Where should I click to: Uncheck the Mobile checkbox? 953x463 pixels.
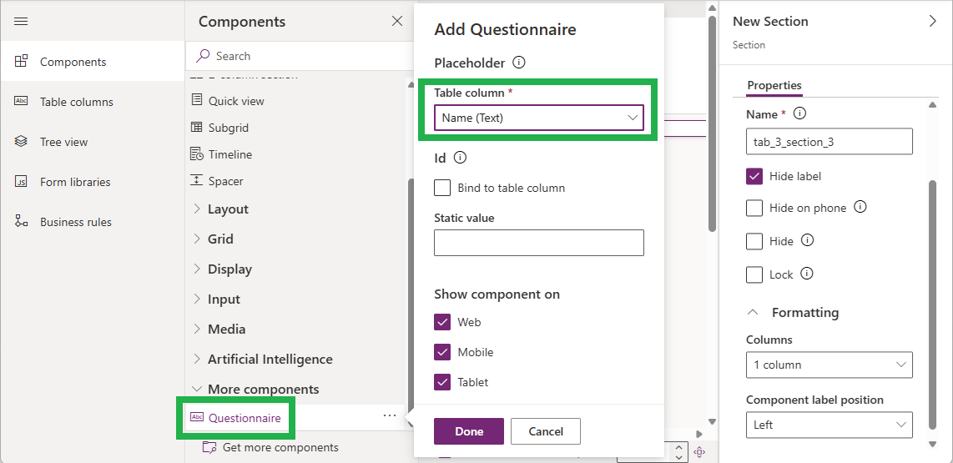click(x=442, y=352)
